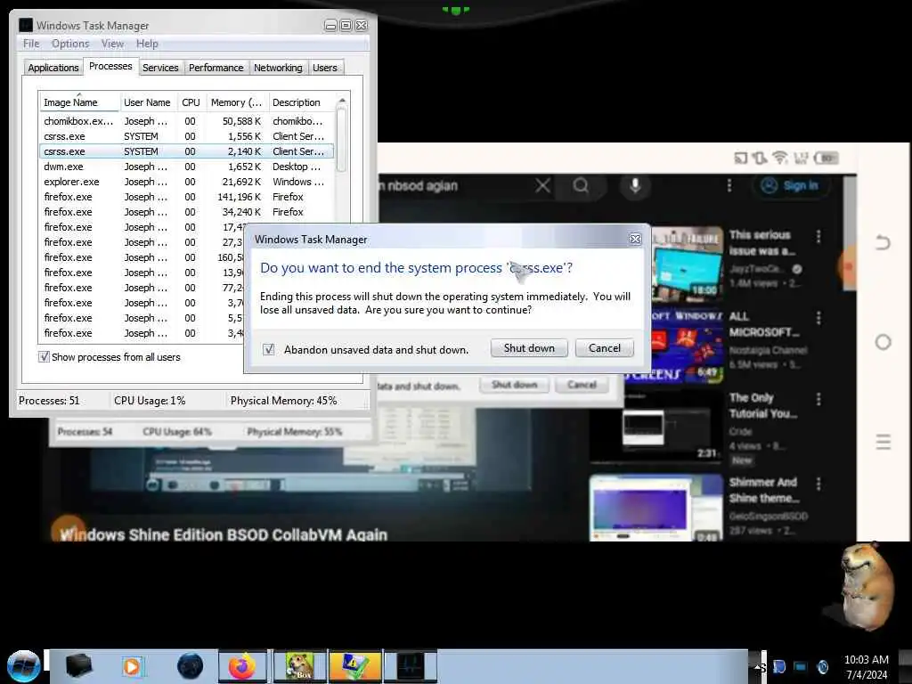Switch to the Performance tab
912x684 pixels.
[x=216, y=68]
